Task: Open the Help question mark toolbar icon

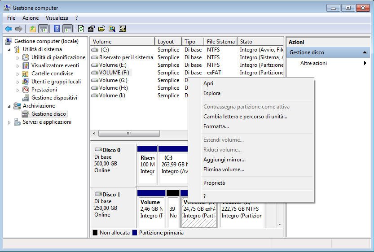Action: pos(57,29)
